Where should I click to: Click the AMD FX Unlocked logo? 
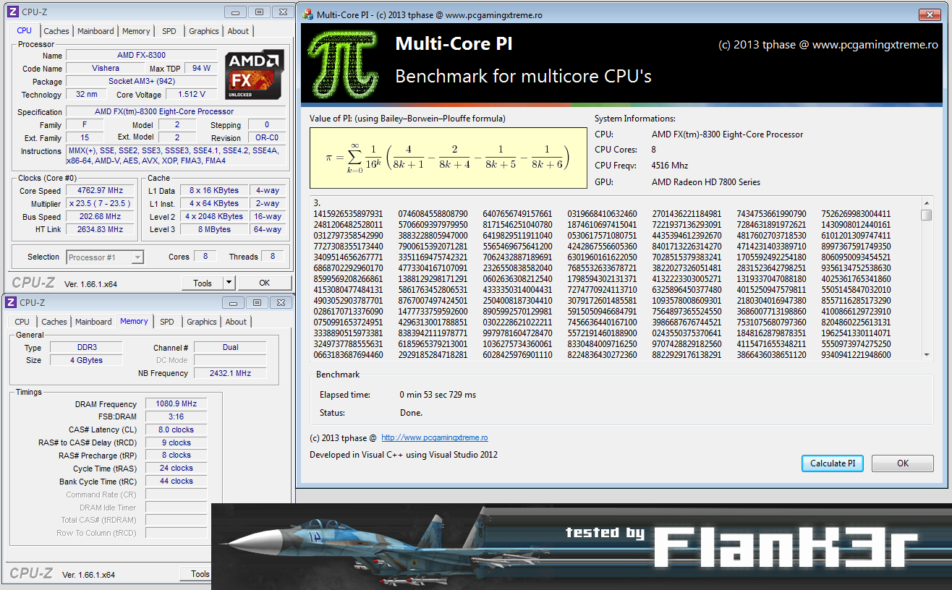(252, 75)
